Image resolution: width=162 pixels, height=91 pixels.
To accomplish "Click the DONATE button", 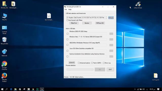I will pos(72,63).
